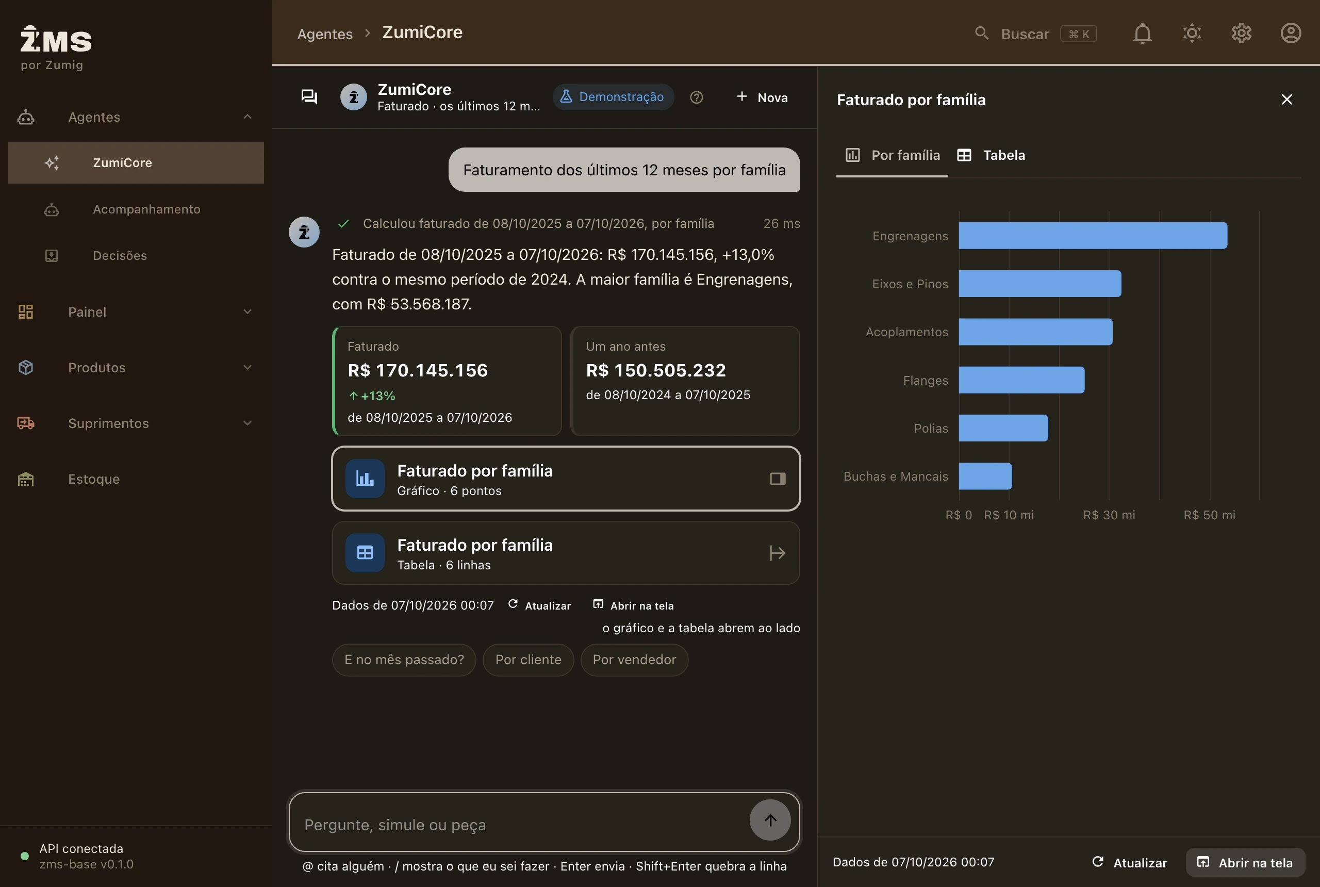Click the Buchas e Mancais chart bar
Viewport: 1320px width, 887px height.
click(985, 477)
